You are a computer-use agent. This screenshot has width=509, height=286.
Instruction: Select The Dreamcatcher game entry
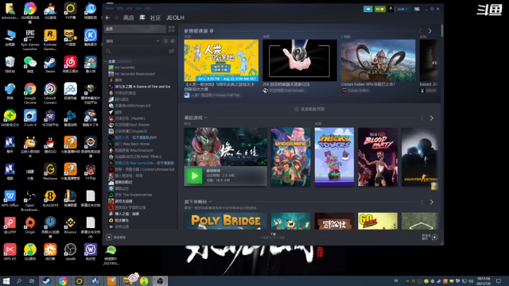coord(133,195)
